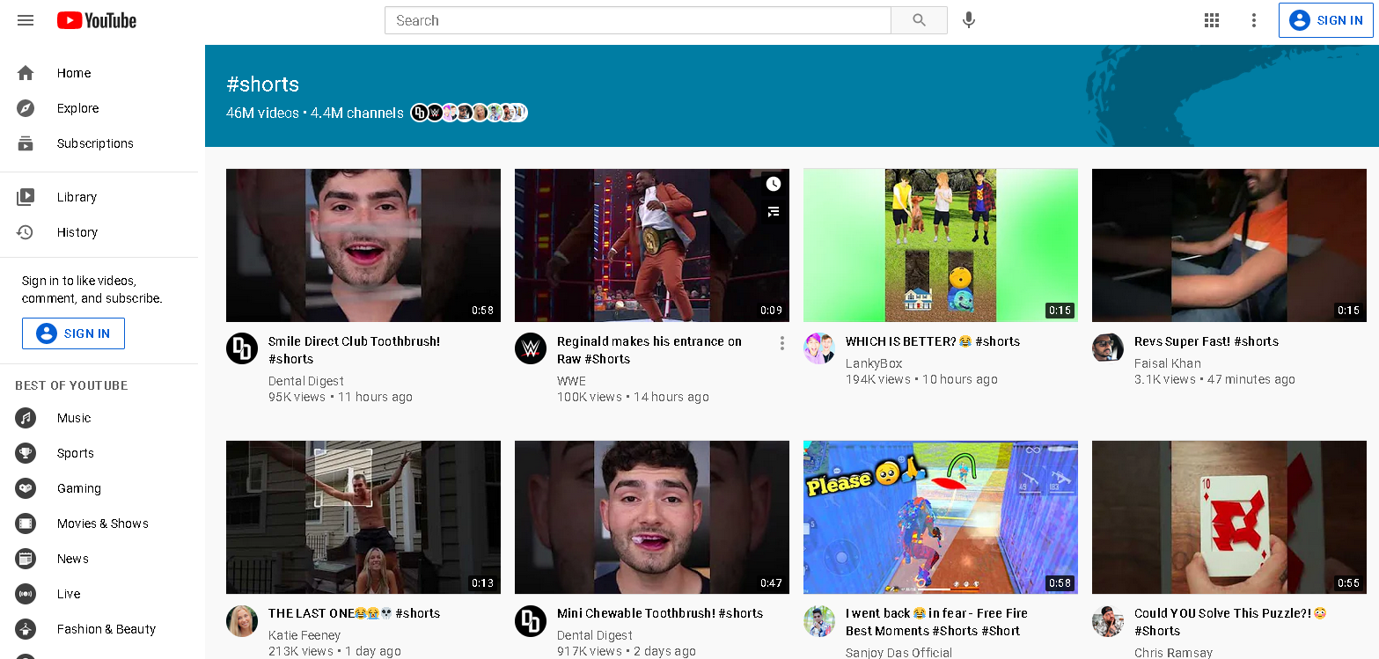Go to Explore in sidebar

77,108
